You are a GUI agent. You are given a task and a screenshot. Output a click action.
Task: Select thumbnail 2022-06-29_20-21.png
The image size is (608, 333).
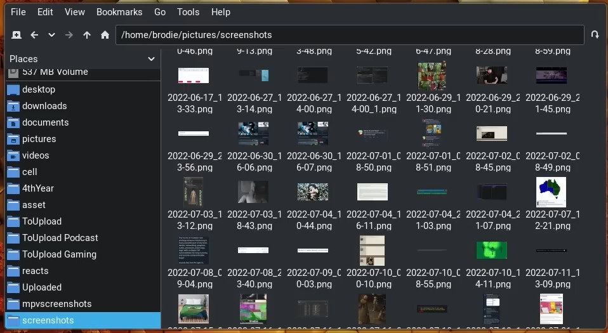(492, 75)
